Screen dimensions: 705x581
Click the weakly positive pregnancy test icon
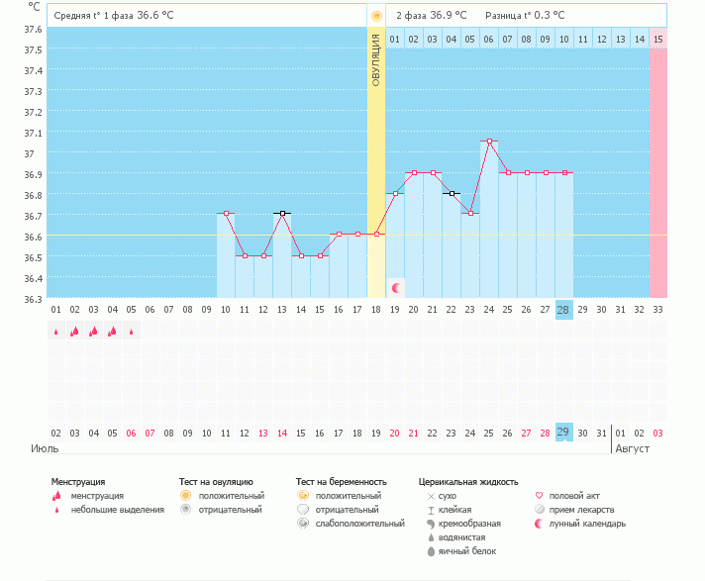[x=303, y=524]
